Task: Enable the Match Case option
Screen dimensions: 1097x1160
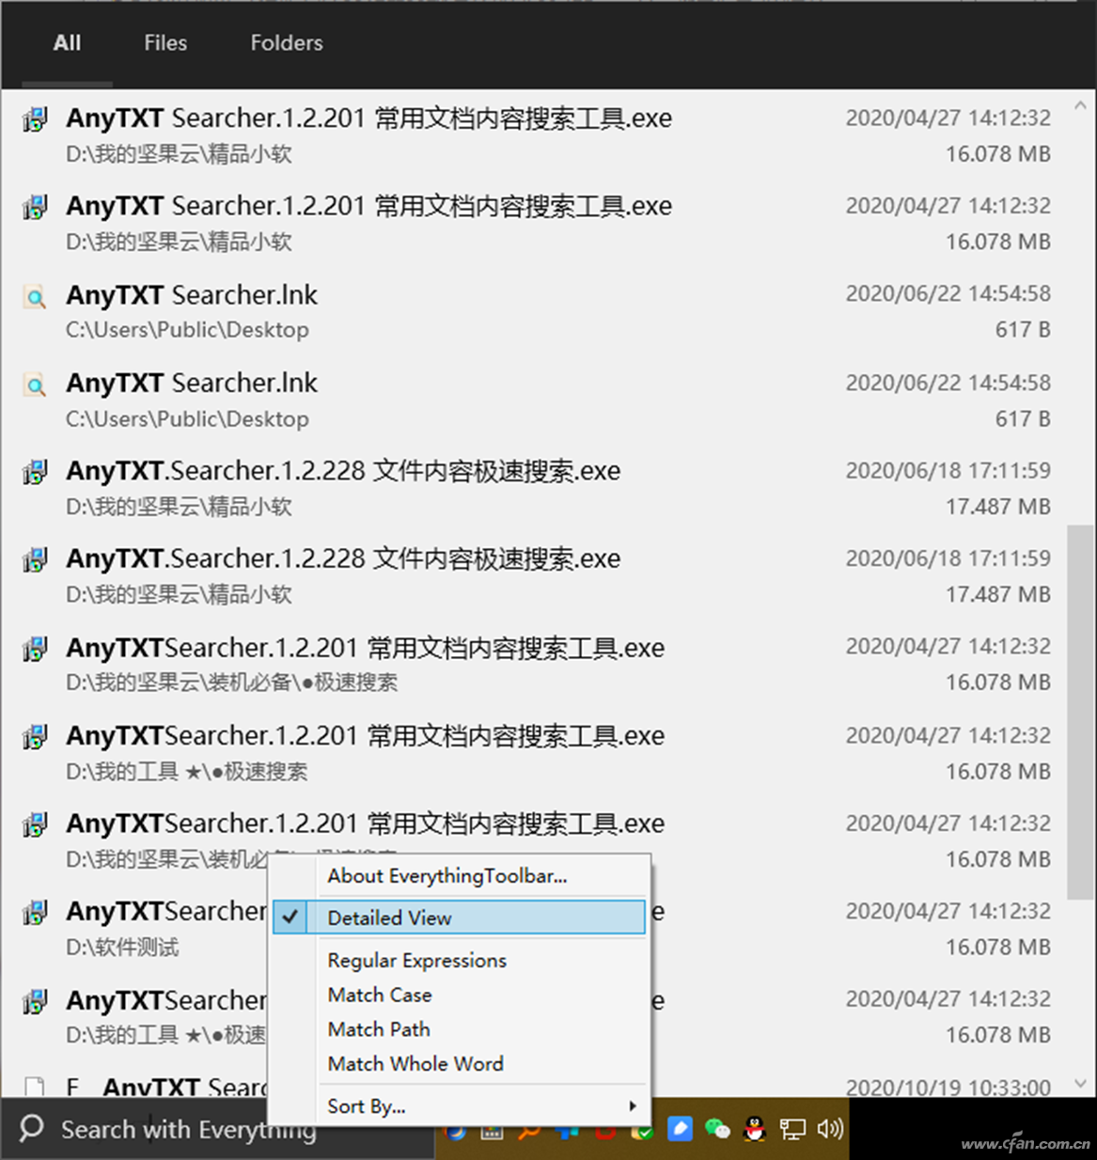Action: pos(379,995)
